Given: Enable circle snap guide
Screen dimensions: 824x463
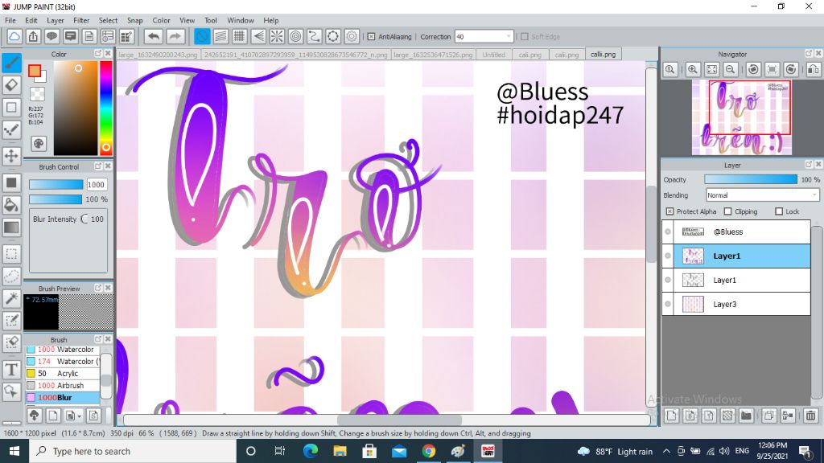Looking at the screenshot, I should pos(296,36).
